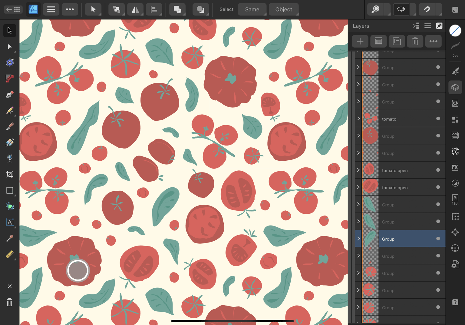Select the Crop tool
465x325 pixels.
tap(10, 174)
